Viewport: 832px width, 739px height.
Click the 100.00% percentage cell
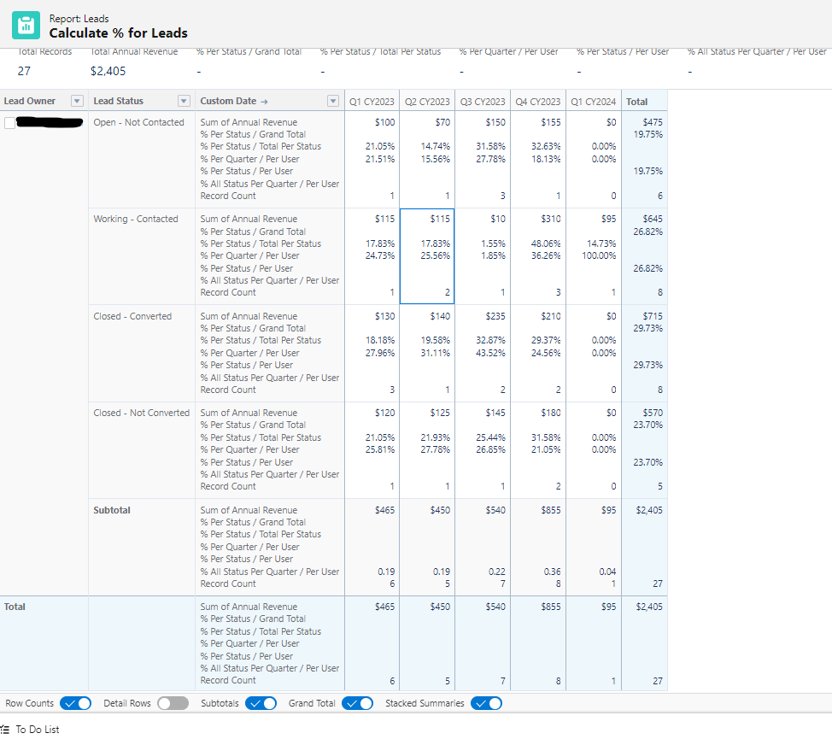click(x=599, y=255)
